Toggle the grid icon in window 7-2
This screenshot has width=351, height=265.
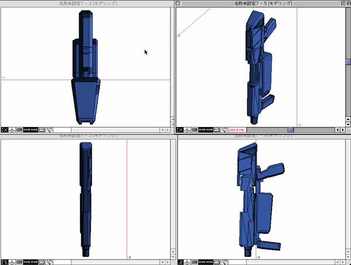tap(19, 130)
